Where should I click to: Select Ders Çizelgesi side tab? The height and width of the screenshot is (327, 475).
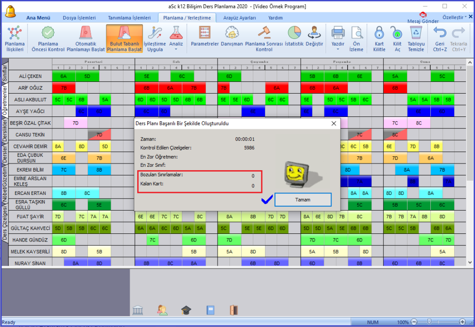[5, 223]
